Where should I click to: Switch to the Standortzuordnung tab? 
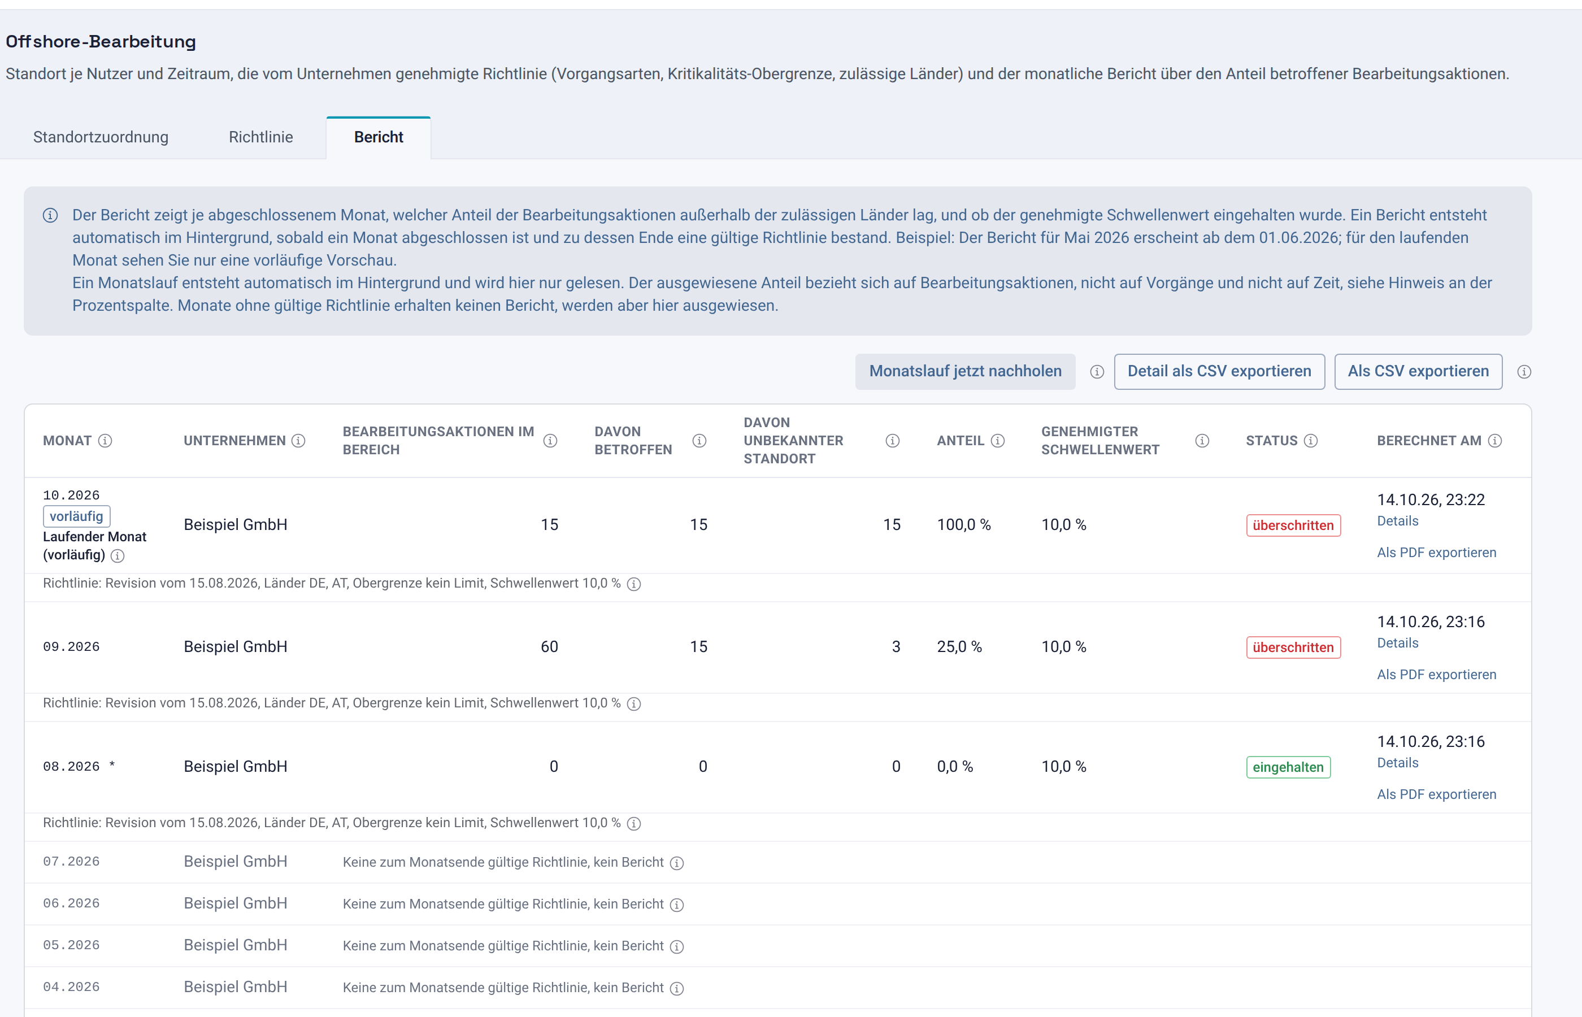pyautogui.click(x=101, y=137)
